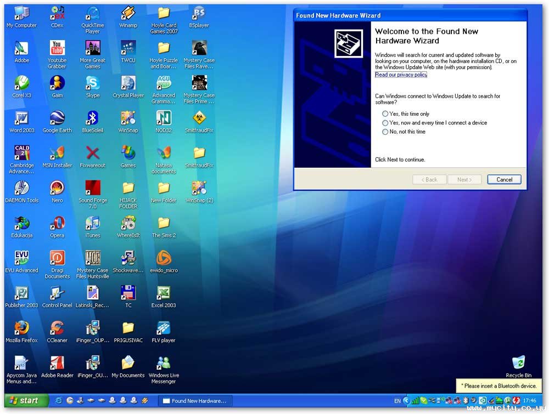Select the DAEMON Tools icon

(22, 192)
